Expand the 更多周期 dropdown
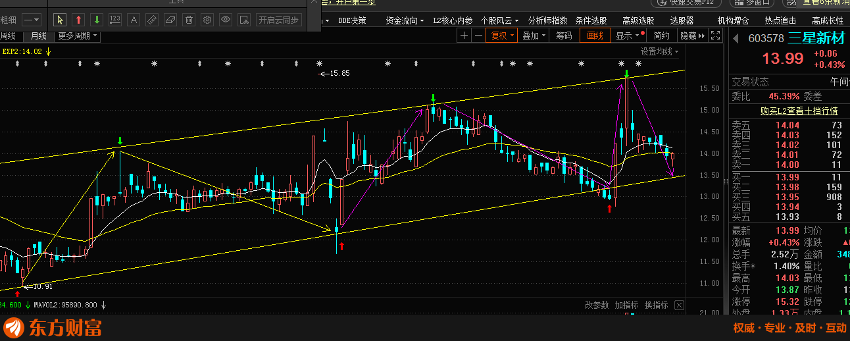 77,36
